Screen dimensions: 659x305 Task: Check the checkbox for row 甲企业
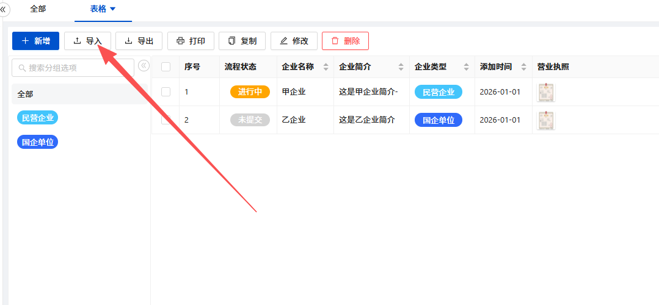click(x=166, y=92)
